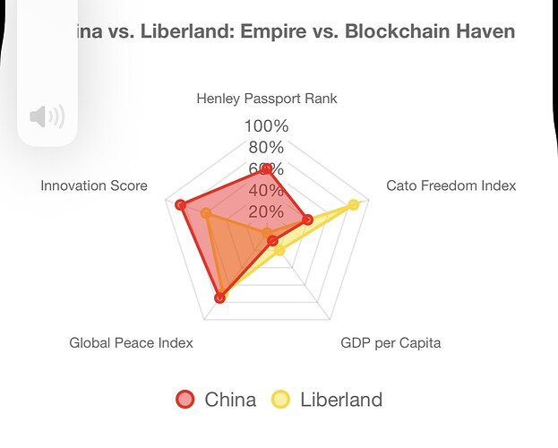Select the Henley Passport Rank axis label
The height and width of the screenshot is (448, 558).
point(267,99)
